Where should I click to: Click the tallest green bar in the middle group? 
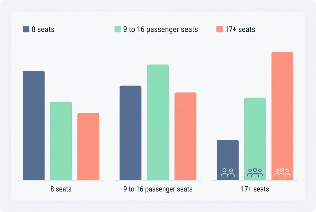158,122
